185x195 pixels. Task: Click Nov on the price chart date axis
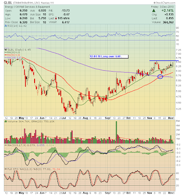click(x=149, y=118)
